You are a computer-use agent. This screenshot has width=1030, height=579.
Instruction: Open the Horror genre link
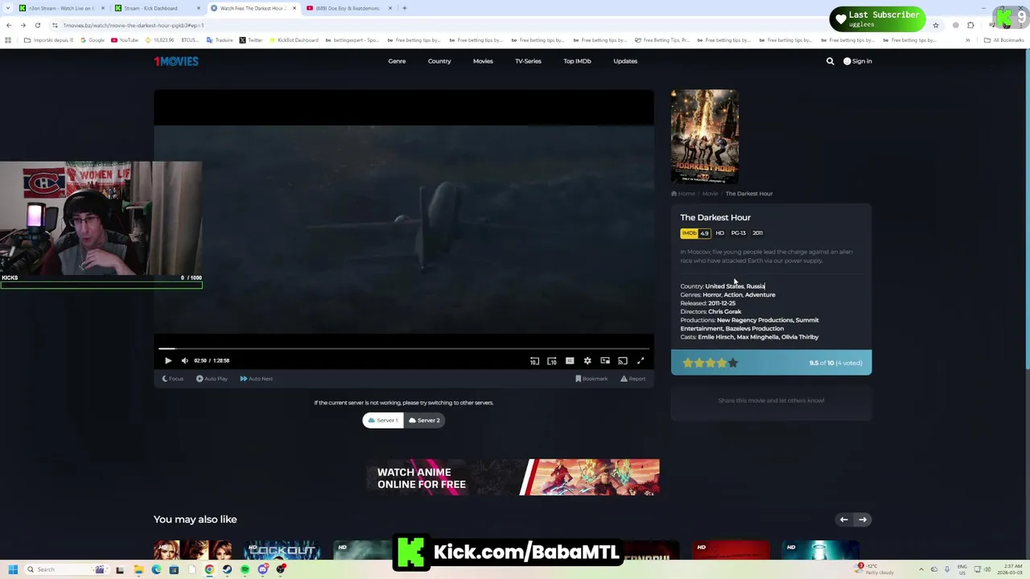(711, 295)
